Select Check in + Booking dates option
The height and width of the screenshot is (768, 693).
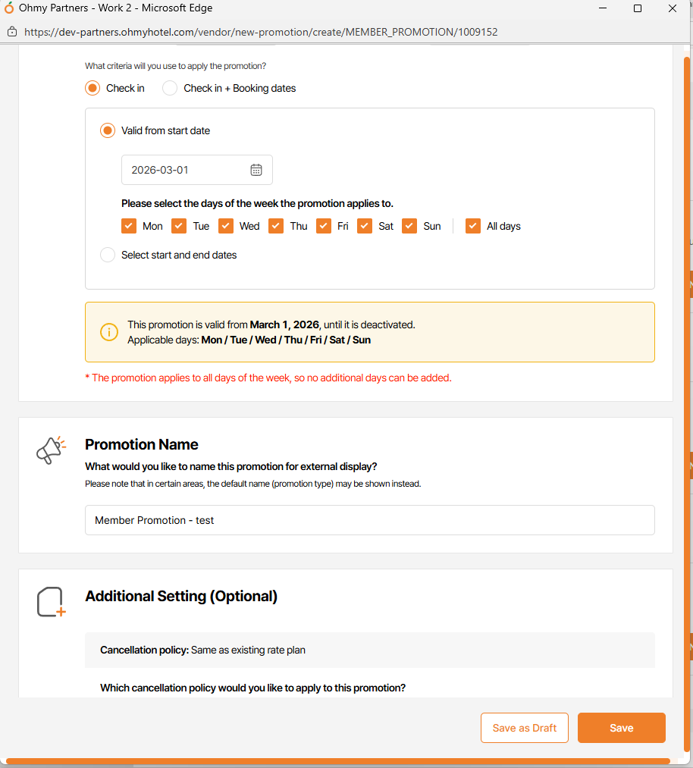(x=170, y=88)
